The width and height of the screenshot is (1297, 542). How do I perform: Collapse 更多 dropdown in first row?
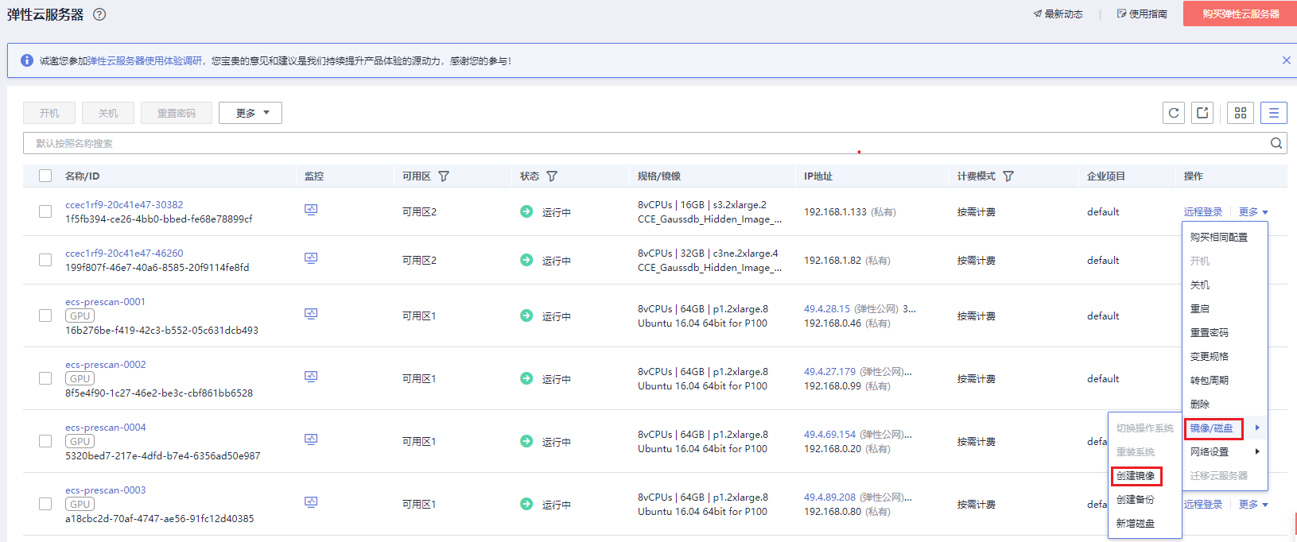(1253, 212)
